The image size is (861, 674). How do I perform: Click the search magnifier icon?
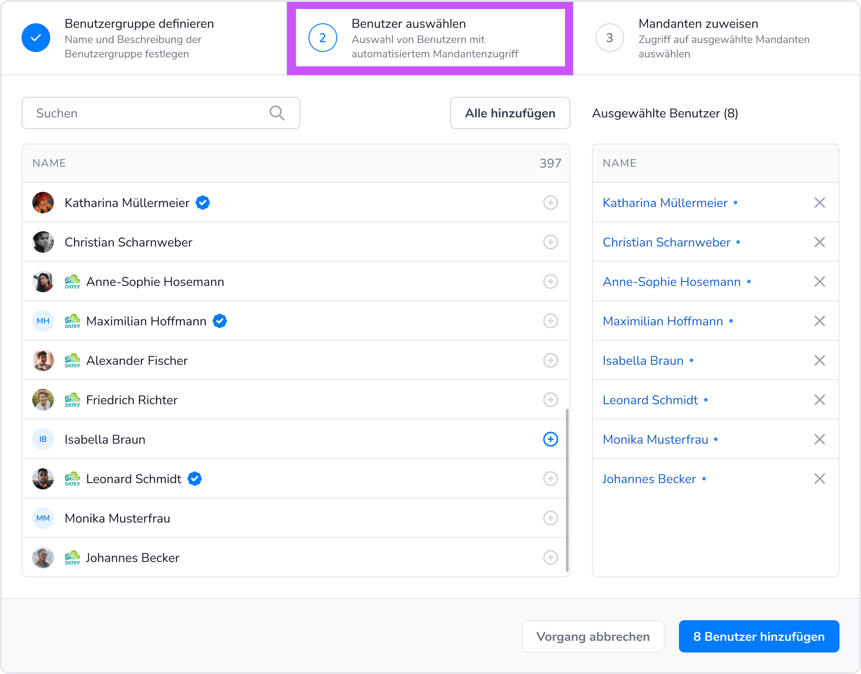tap(277, 113)
